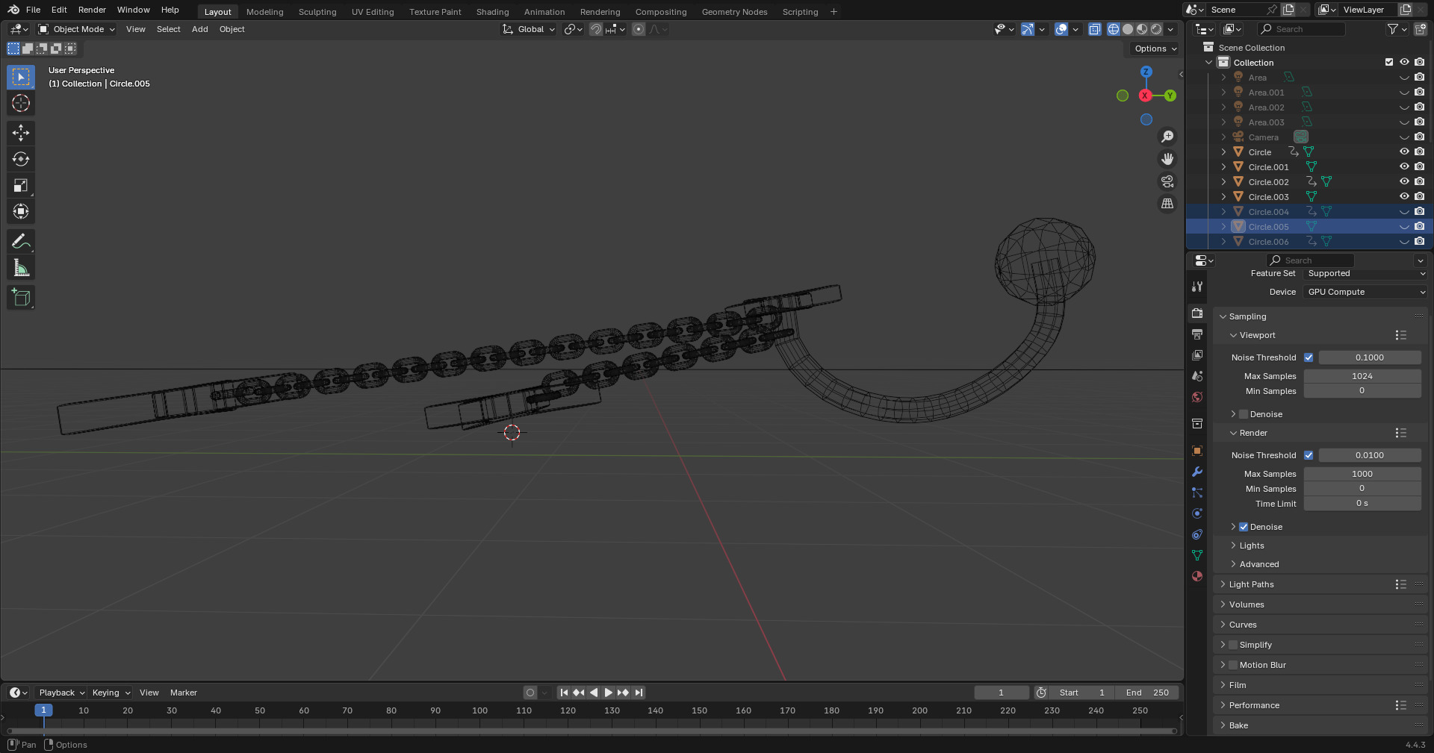
Task: Uncheck the Collection exclude checkbox
Action: (1389, 62)
